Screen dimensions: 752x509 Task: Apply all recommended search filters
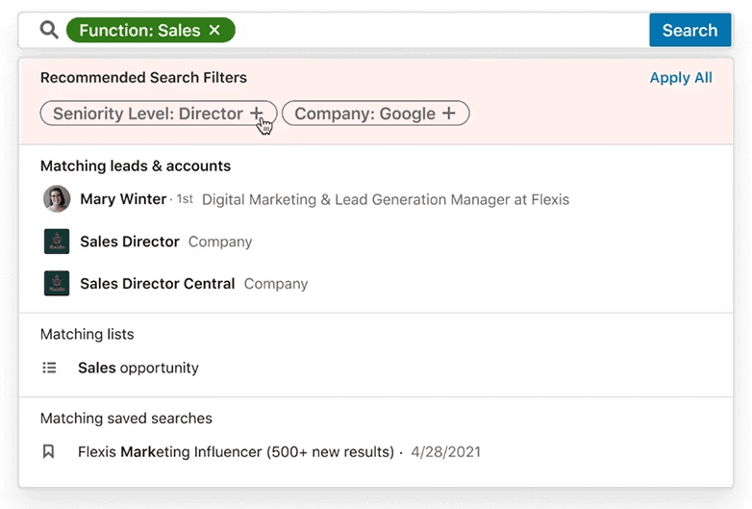click(681, 78)
